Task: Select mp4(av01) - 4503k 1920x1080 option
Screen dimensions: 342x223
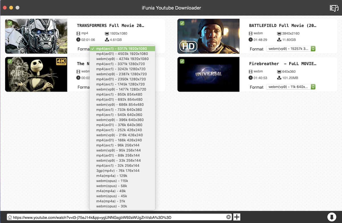Action: pos(122,54)
